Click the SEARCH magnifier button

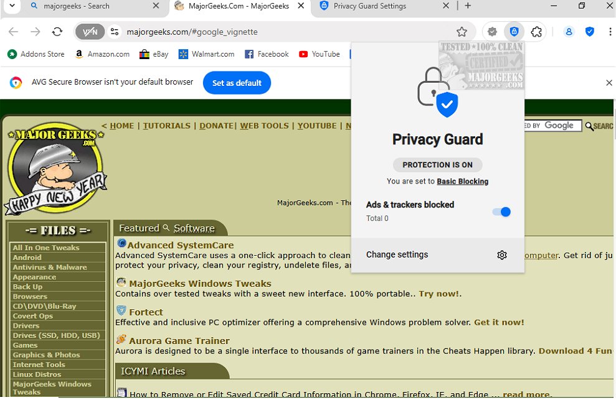(x=599, y=126)
